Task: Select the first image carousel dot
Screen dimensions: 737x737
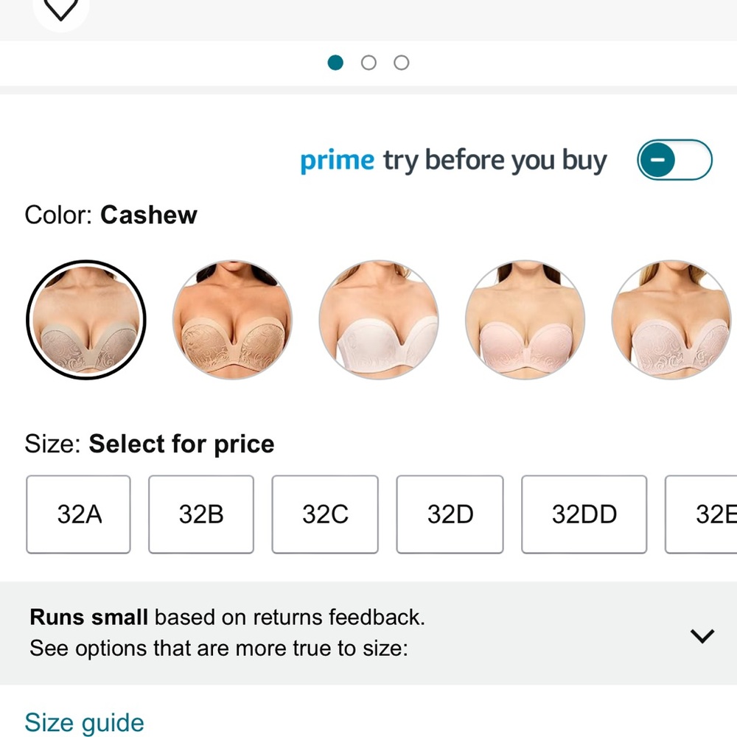Action: point(335,63)
